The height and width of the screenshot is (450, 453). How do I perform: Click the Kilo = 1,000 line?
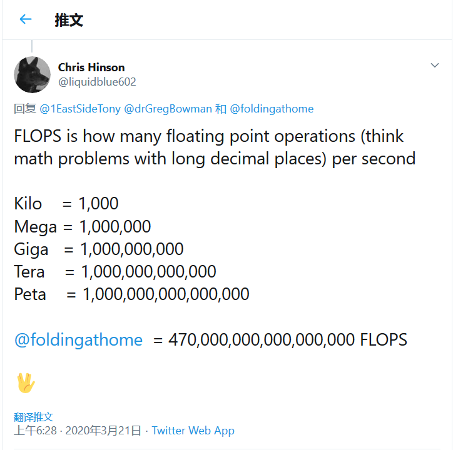[x=66, y=204]
